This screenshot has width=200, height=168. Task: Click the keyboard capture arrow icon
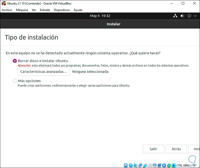tap(173, 165)
